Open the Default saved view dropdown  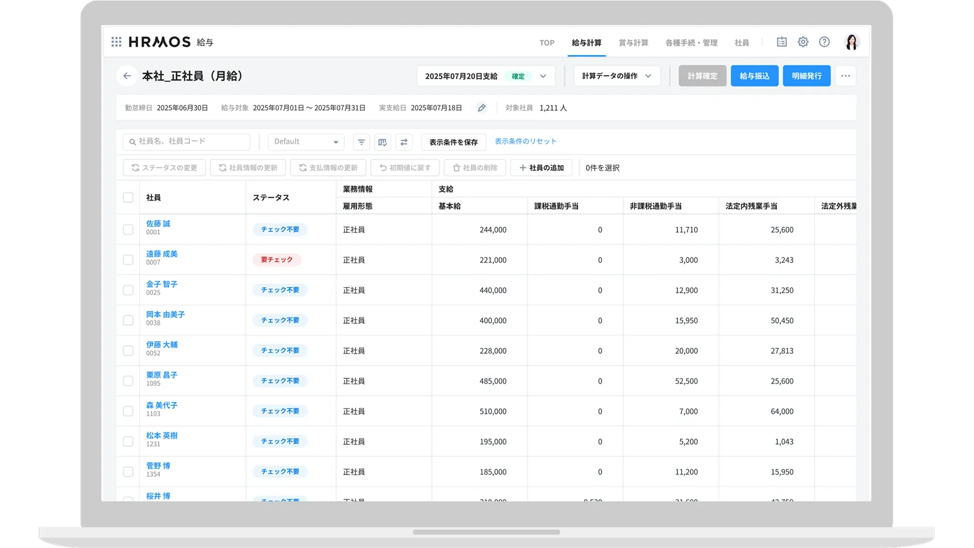click(x=306, y=142)
